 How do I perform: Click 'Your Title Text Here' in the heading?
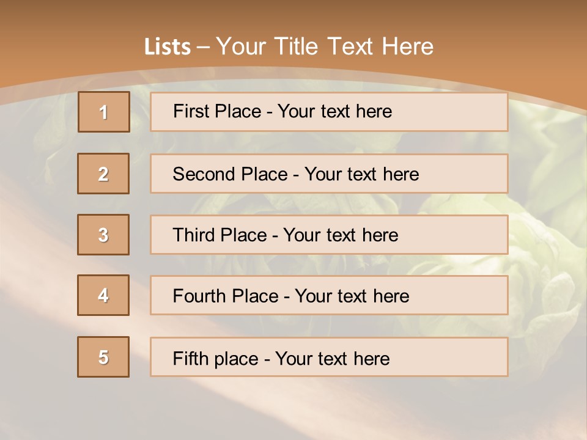(324, 46)
